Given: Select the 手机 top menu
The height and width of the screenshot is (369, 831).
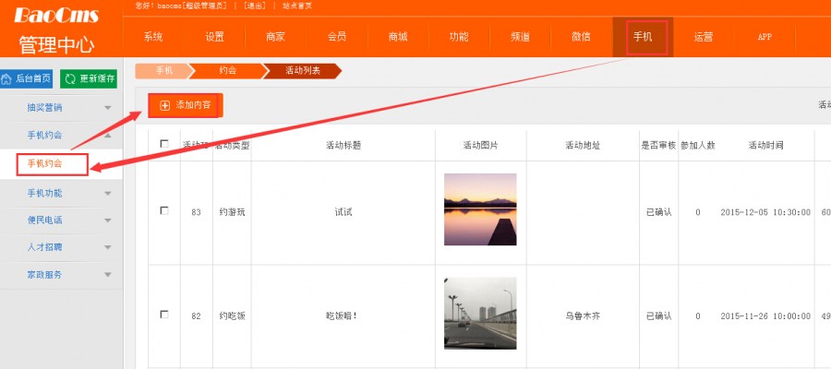Looking at the screenshot, I should (643, 37).
